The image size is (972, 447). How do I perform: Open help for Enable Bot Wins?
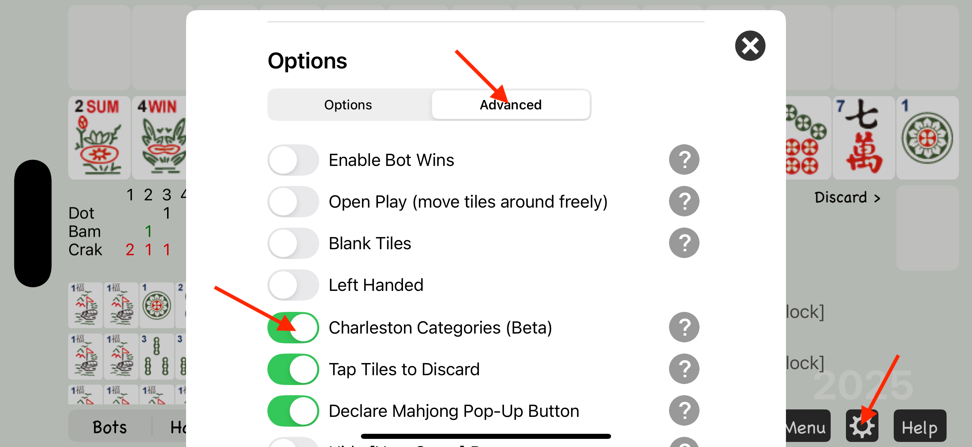click(x=684, y=160)
